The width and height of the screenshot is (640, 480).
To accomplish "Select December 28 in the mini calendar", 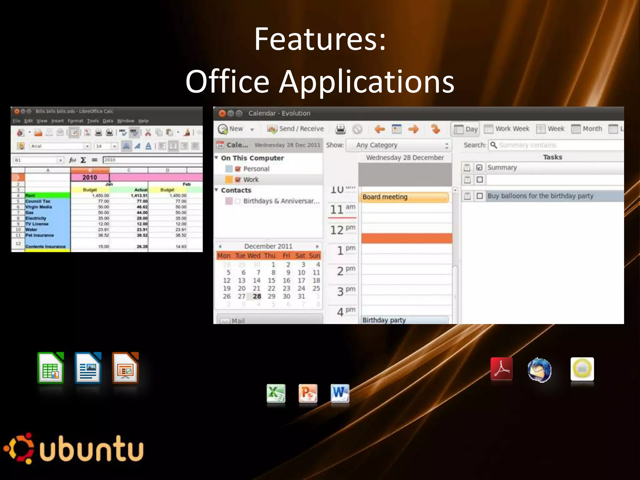I will (257, 296).
